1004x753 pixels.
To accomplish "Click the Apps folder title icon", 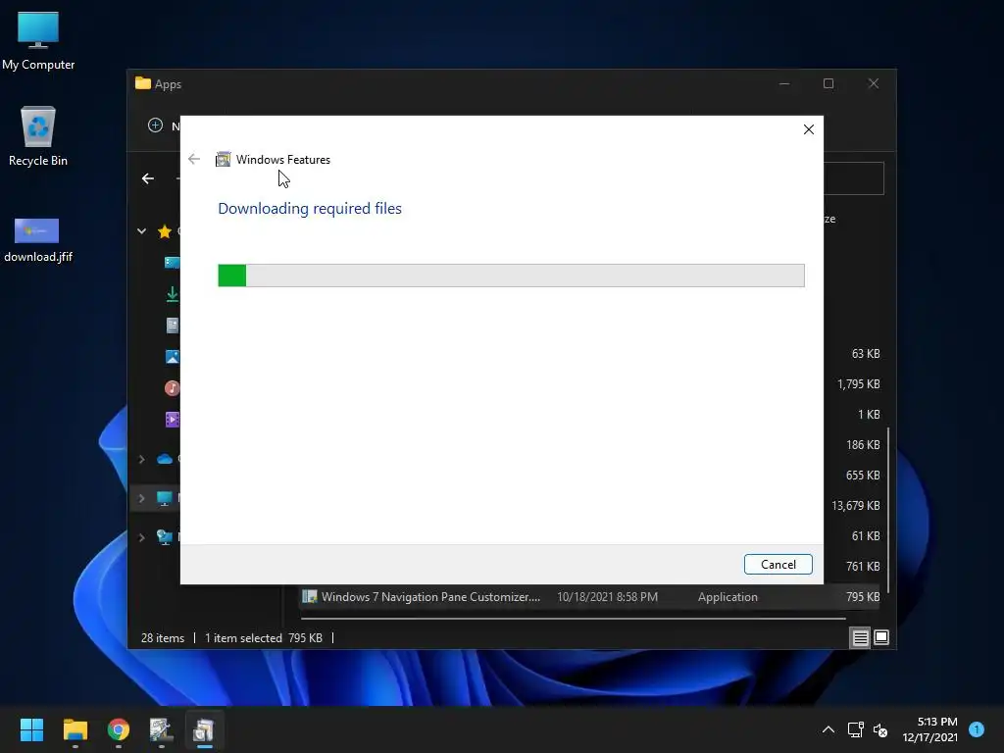I will pos(143,83).
